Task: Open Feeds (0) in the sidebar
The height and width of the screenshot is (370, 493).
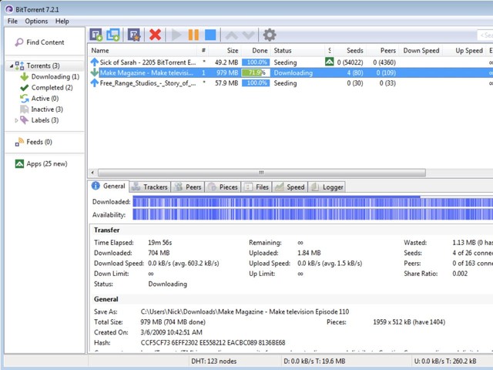Action: pos(39,142)
